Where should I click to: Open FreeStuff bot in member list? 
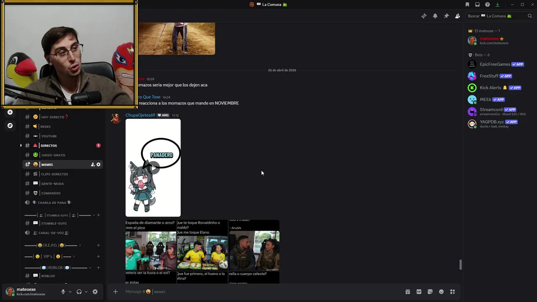tap(499, 76)
